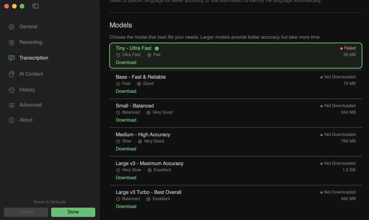Image resolution: width=369 pixels, height=220 pixels.
Task: Click accuracy icon in Small - Balanced row
Action: pos(149,113)
